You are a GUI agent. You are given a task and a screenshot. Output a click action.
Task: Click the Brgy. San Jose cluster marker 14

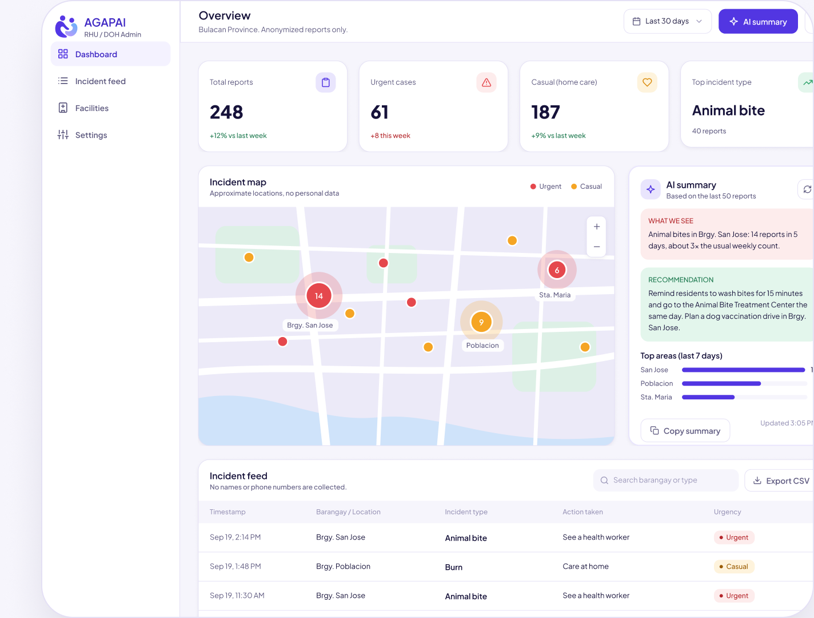pyautogui.click(x=319, y=296)
